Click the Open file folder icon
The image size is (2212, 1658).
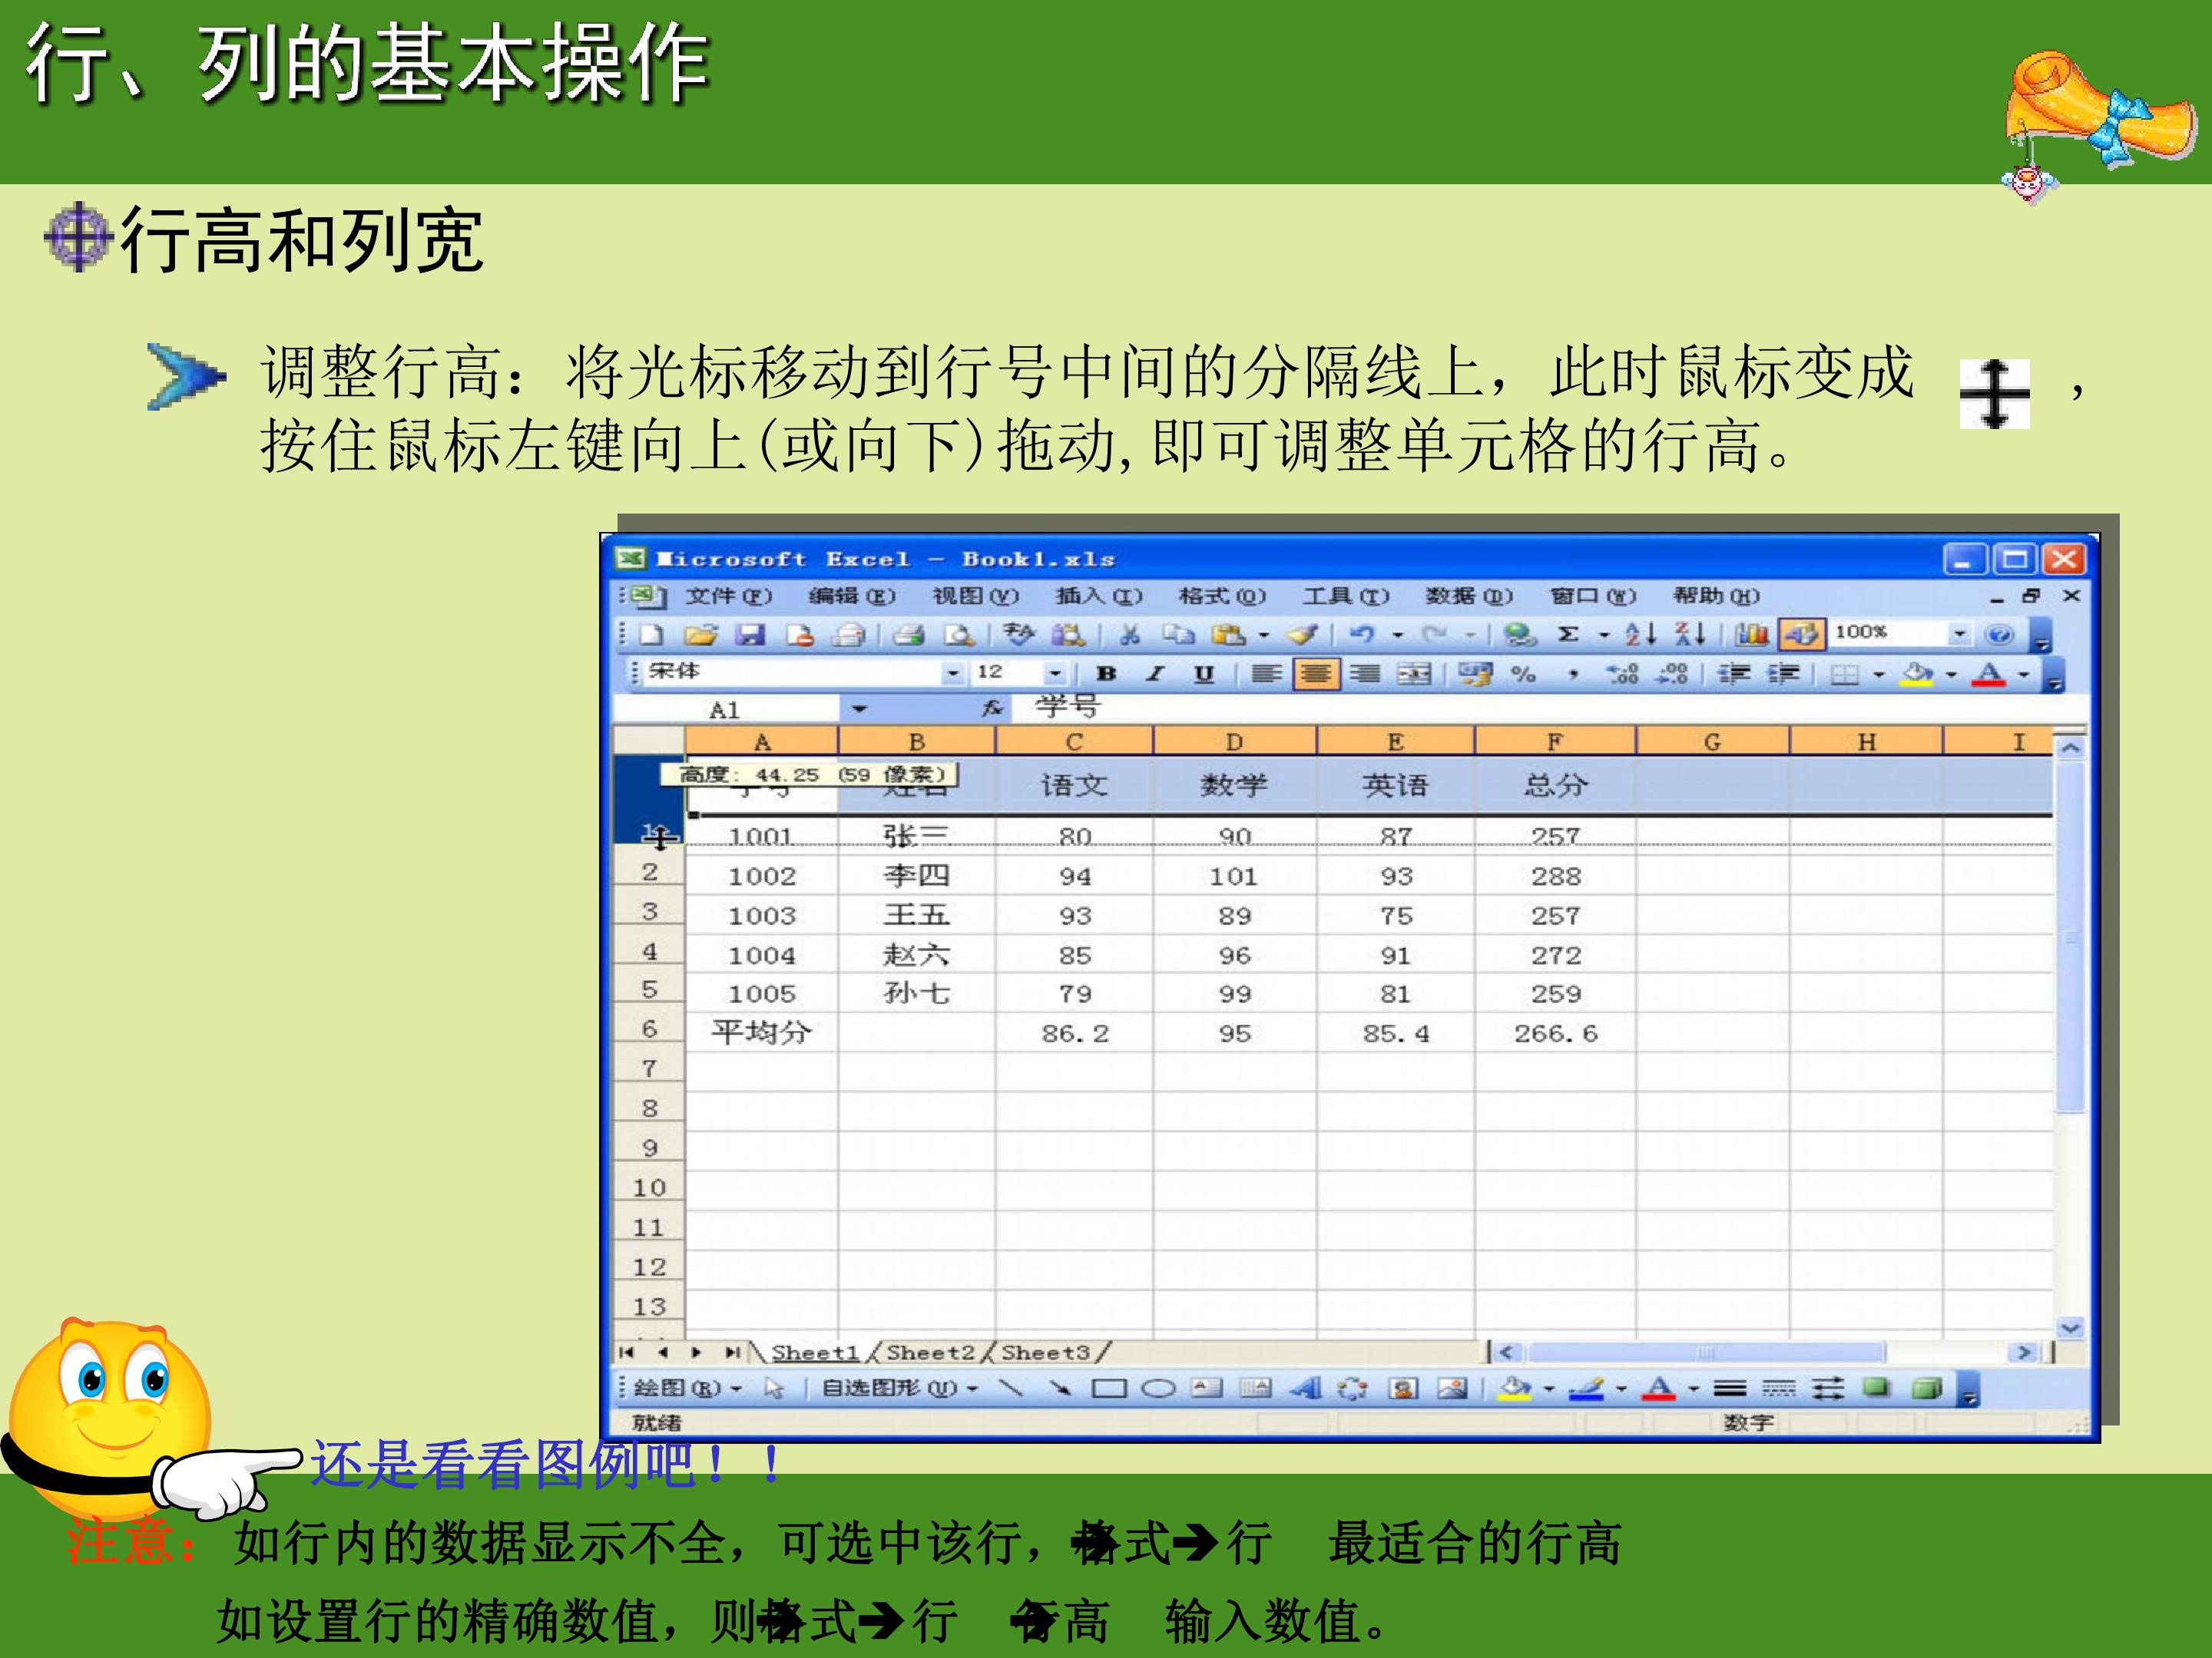(x=701, y=635)
